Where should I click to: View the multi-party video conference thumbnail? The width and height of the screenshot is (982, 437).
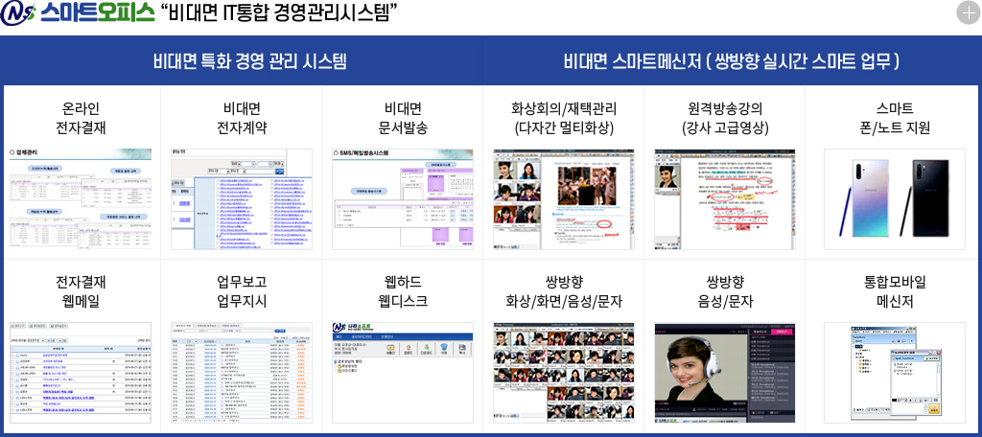coord(564,199)
